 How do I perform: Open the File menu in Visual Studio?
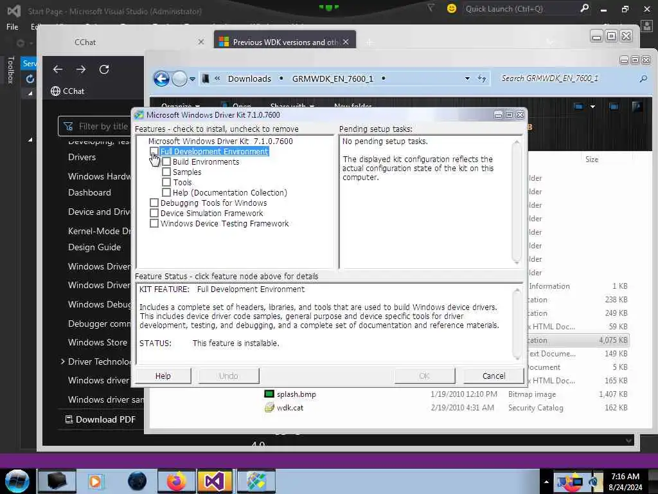(12, 27)
